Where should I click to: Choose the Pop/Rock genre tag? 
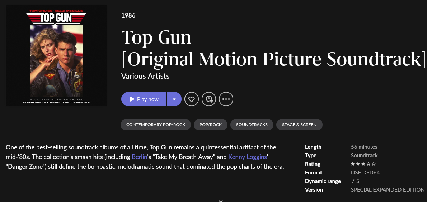click(211, 125)
